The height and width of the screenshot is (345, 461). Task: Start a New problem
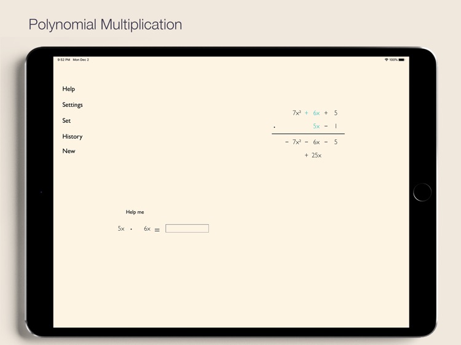point(69,151)
